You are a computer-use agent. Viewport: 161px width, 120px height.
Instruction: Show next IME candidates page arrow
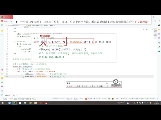[x=106, y=86]
